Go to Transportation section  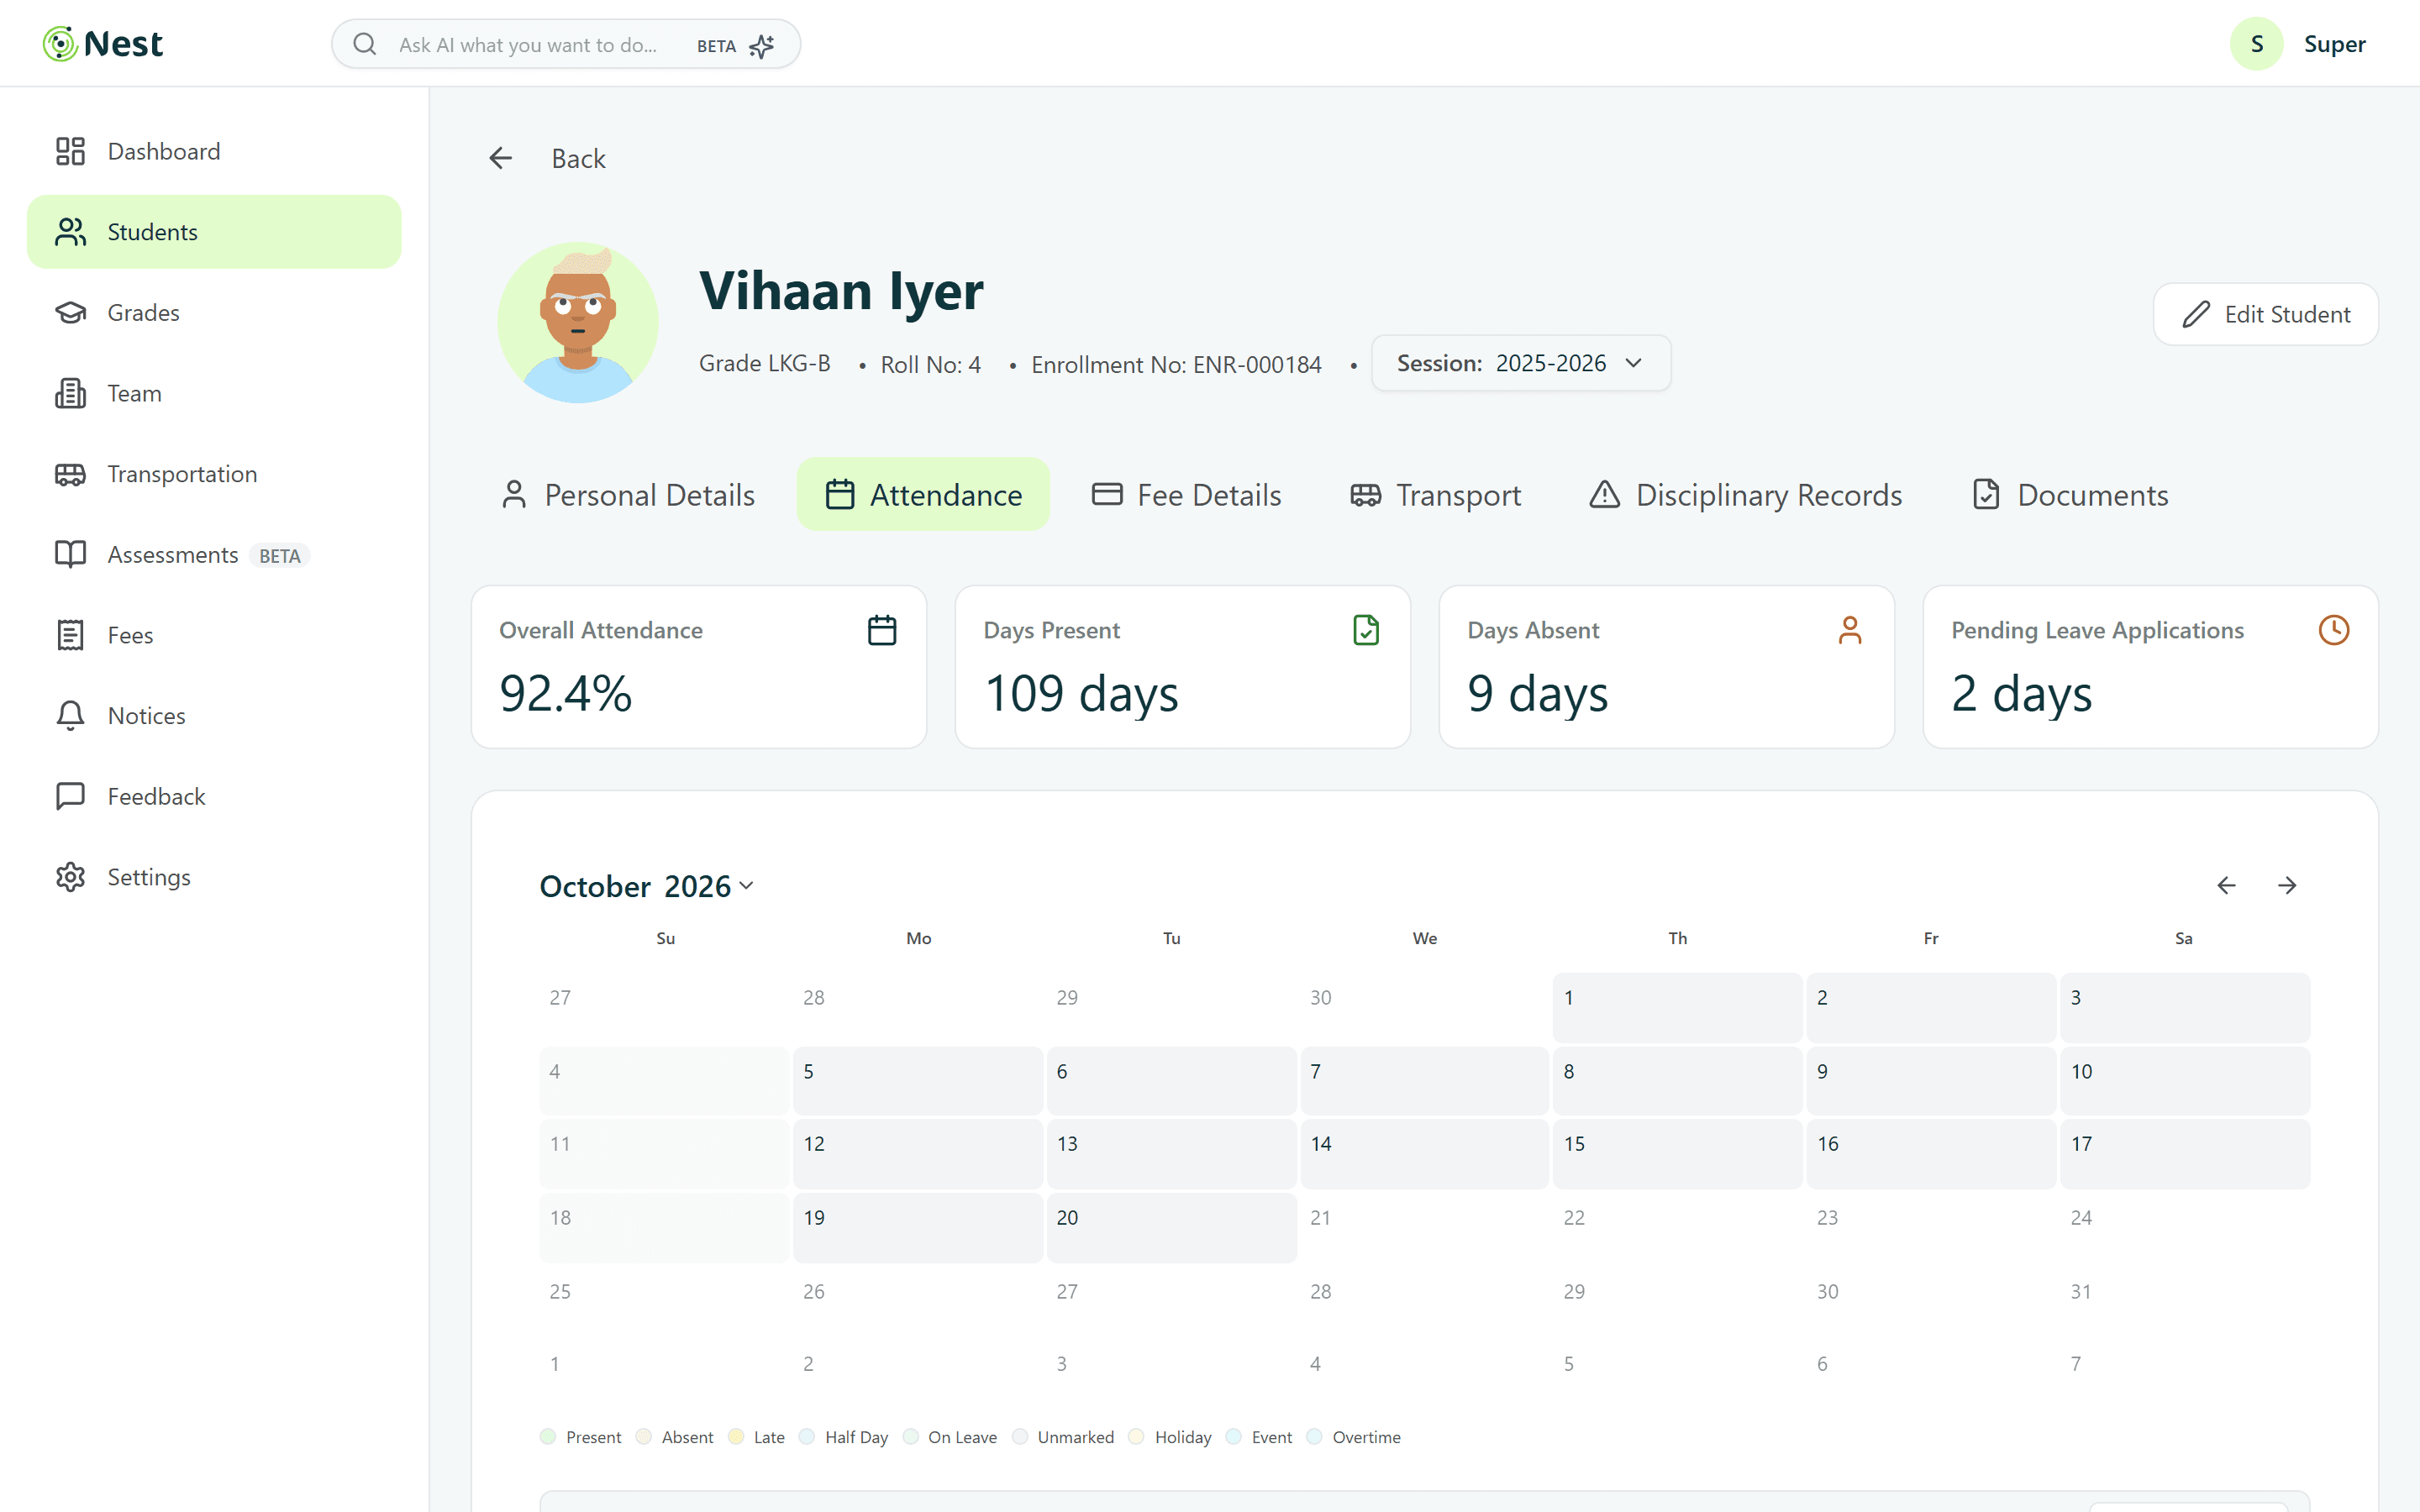pyautogui.click(x=214, y=474)
